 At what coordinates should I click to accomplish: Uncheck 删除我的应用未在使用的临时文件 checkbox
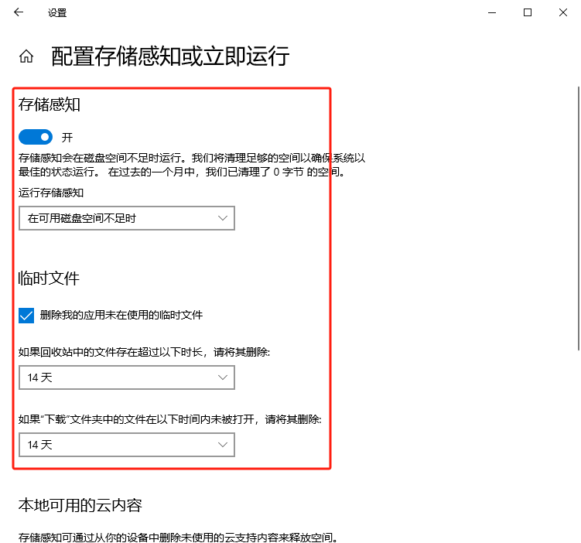pos(26,316)
